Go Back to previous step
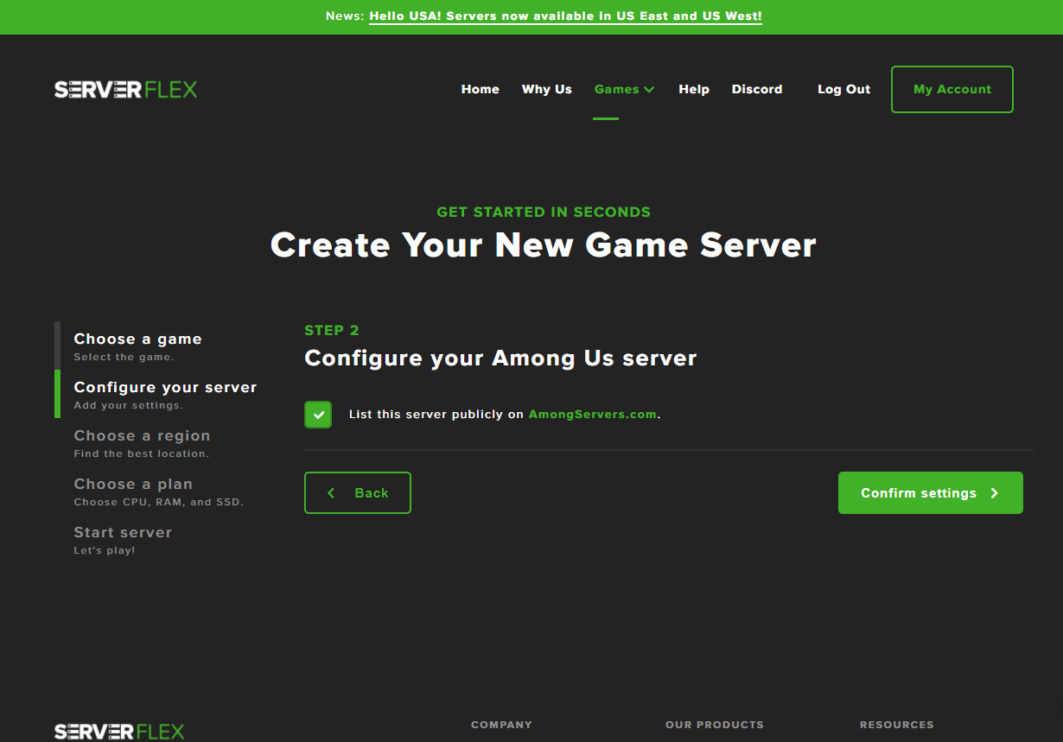This screenshot has width=1063, height=742. 358,493
